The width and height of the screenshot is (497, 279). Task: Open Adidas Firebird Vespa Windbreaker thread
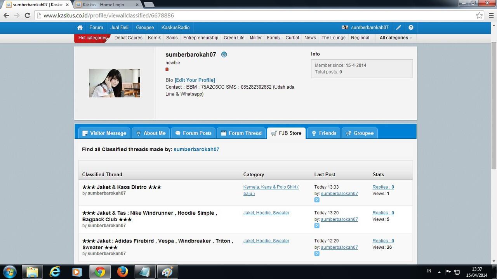pyautogui.click(x=158, y=244)
